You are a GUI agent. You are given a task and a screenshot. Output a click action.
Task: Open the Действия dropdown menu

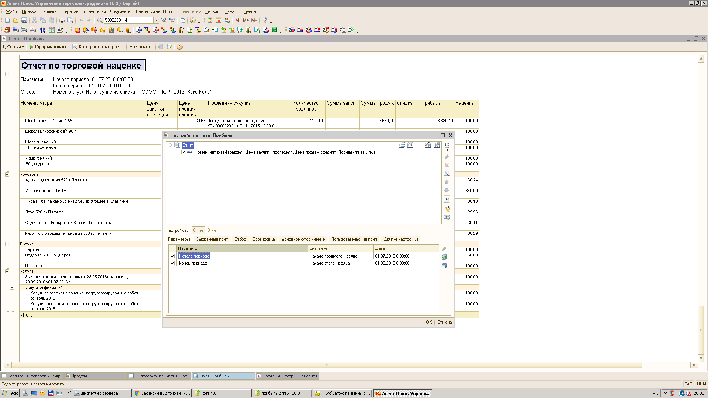(13, 47)
